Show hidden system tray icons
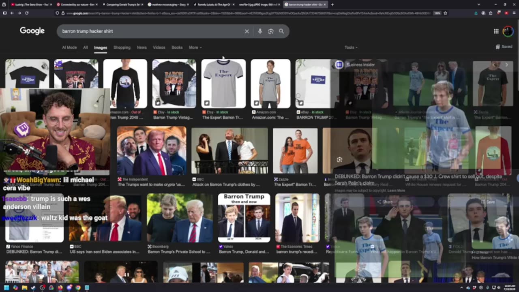This screenshot has width=519, height=292. tap(461, 288)
